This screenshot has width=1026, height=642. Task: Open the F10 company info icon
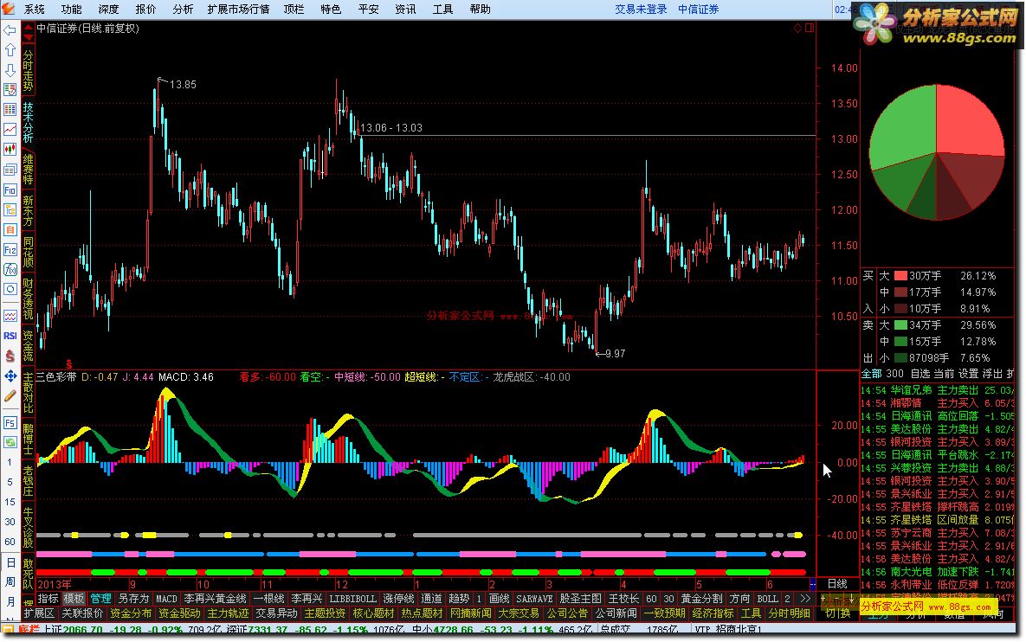[10, 190]
